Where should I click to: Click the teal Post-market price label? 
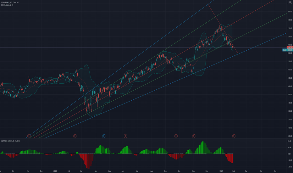coord(287,50)
